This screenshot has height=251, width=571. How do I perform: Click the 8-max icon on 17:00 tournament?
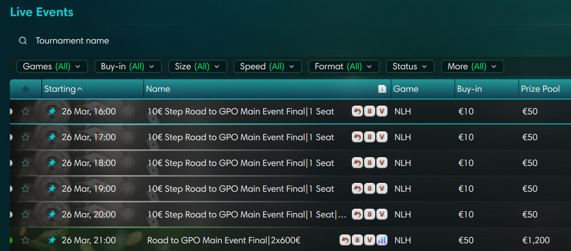click(369, 137)
